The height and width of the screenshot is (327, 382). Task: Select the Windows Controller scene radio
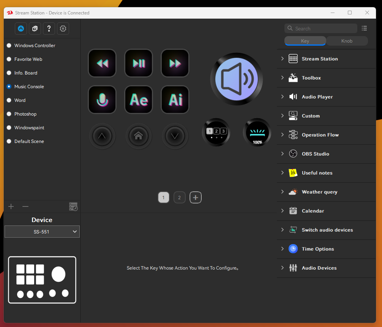pyautogui.click(x=9, y=45)
